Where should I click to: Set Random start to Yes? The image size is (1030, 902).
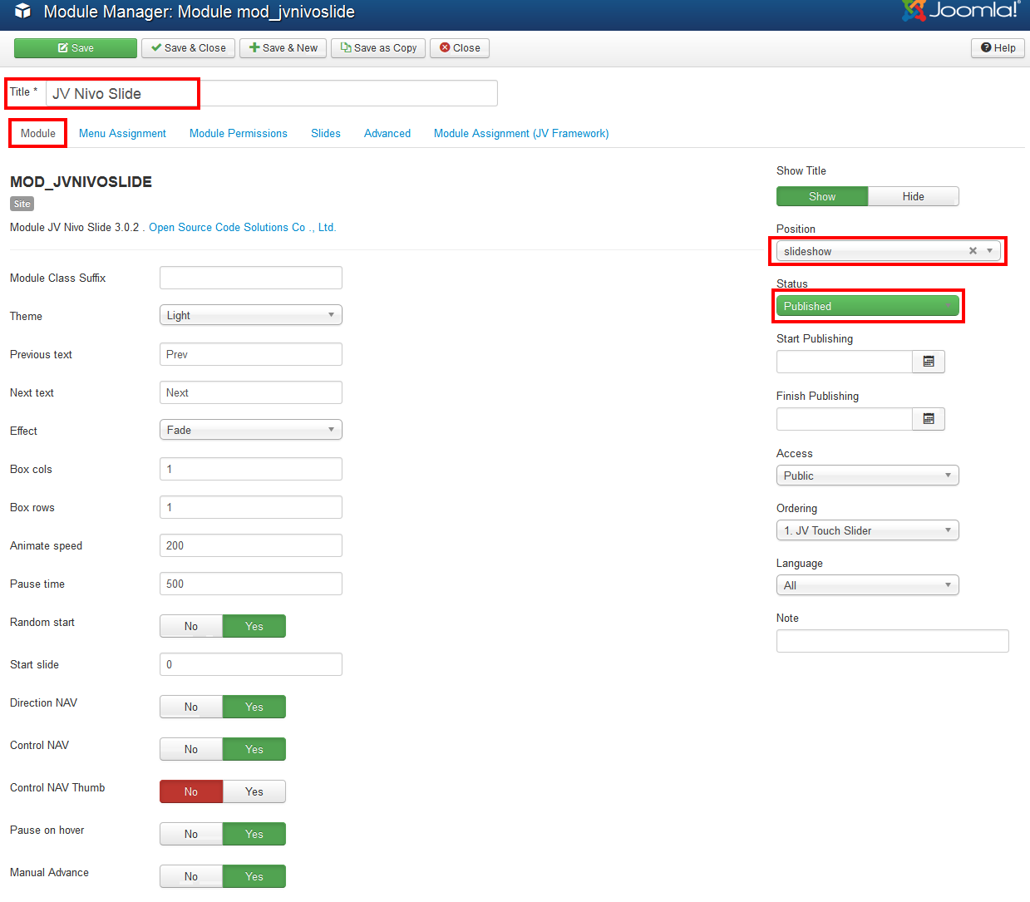tap(254, 626)
